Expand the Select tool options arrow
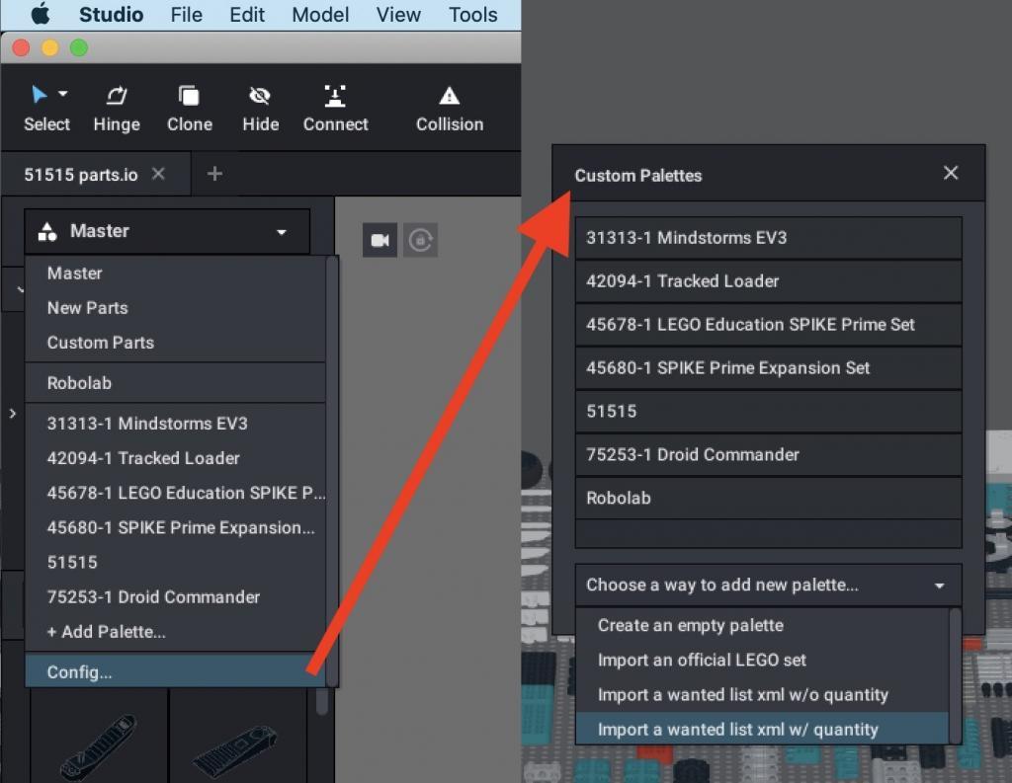Image resolution: width=1012 pixels, height=783 pixels. coord(62,94)
